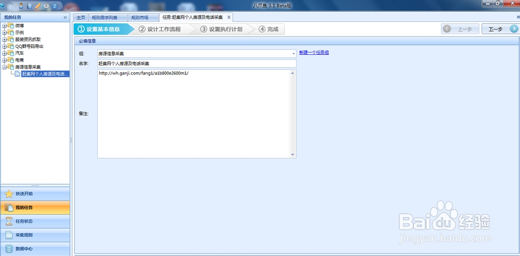The height and width of the screenshot is (256, 520).
Task: Select the 房源信息采集 label in tree
Action: tap(28, 67)
